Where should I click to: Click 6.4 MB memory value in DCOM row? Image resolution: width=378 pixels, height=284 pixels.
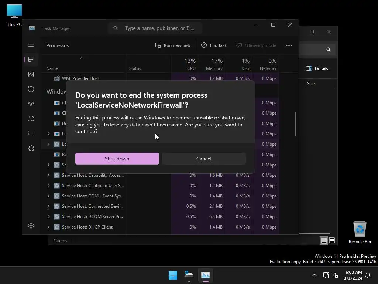click(x=216, y=217)
